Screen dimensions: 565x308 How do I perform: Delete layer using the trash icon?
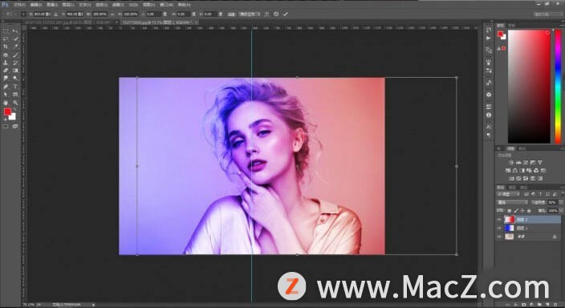tap(555, 305)
